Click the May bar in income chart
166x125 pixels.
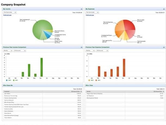[x=35, y=75]
